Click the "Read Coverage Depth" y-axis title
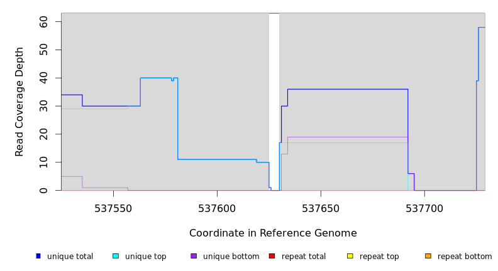This screenshot has height=271, width=498. [19, 102]
